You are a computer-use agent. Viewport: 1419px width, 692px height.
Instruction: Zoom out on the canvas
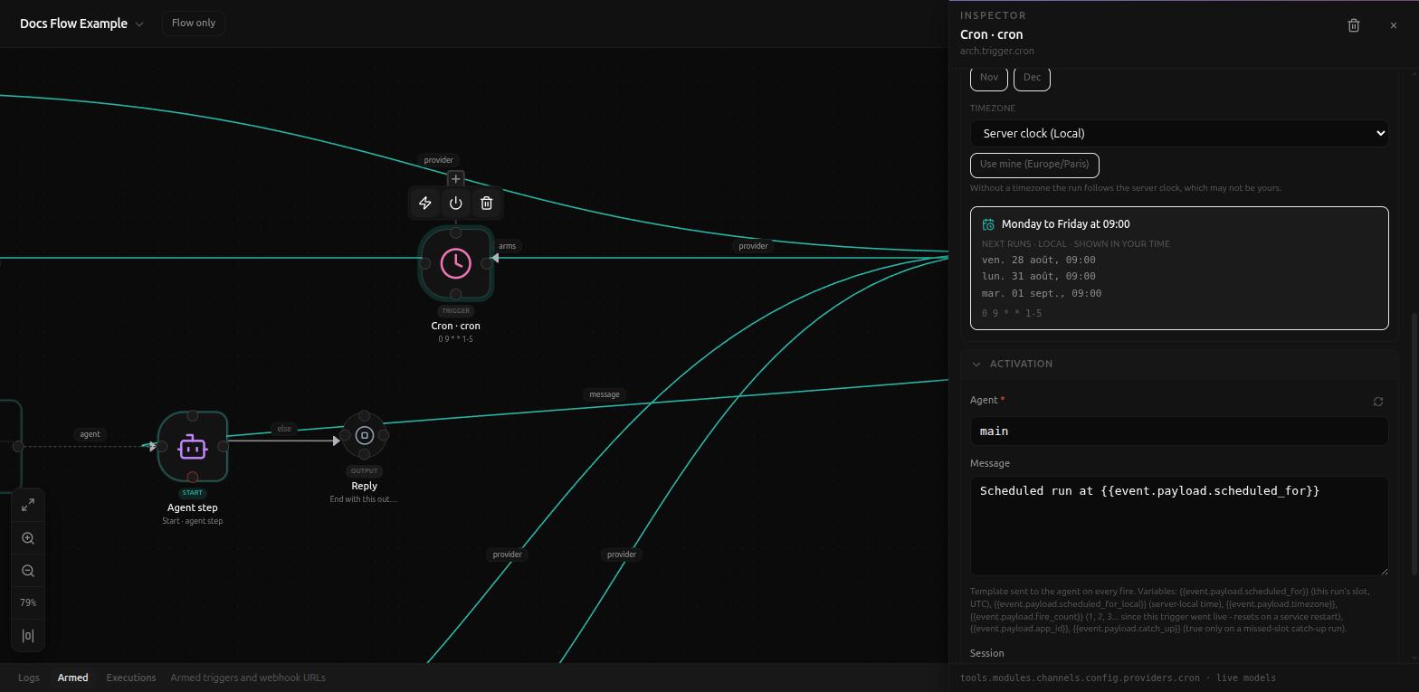click(28, 571)
